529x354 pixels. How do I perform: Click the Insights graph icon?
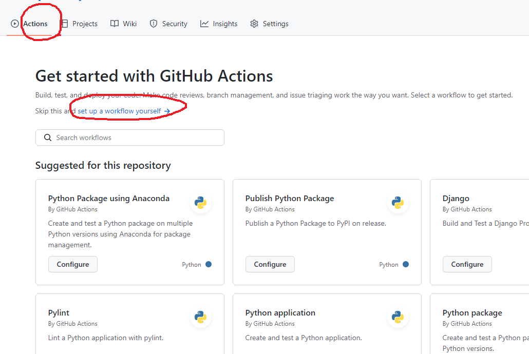(204, 24)
